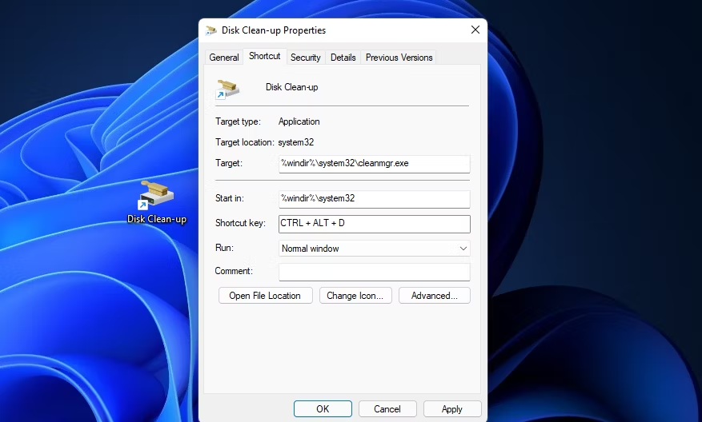The image size is (702, 422).
Task: Click the Start in input field
Action: pyautogui.click(x=375, y=199)
